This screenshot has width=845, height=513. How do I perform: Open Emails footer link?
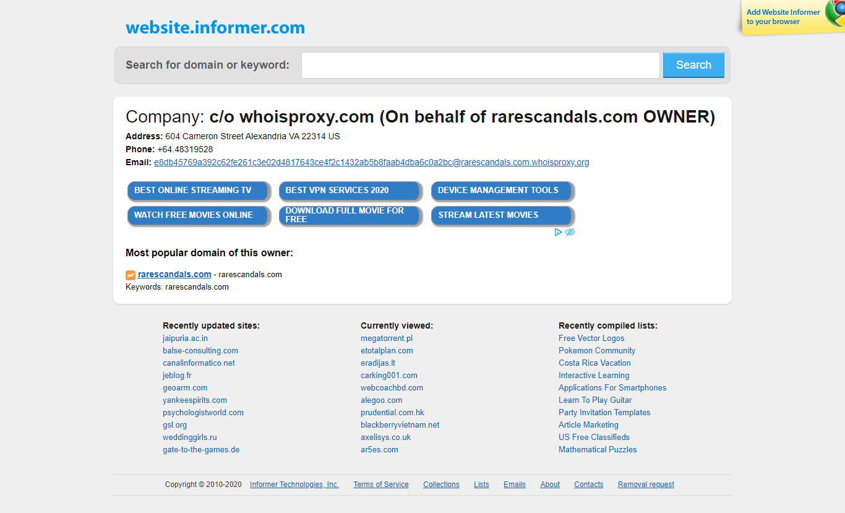[x=515, y=485]
